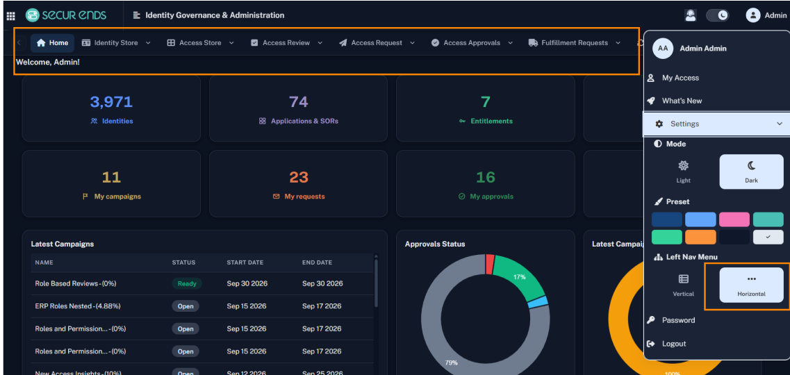Open the 23 My requests card
The height and width of the screenshot is (375, 790).
[298, 184]
